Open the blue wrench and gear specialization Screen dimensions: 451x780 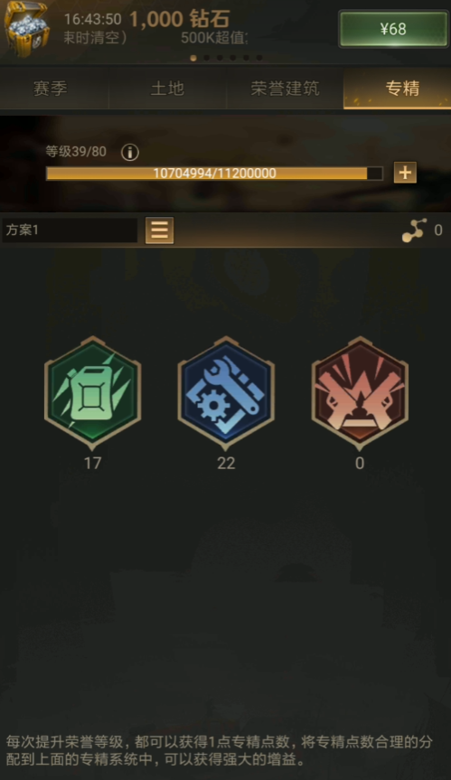click(x=226, y=393)
